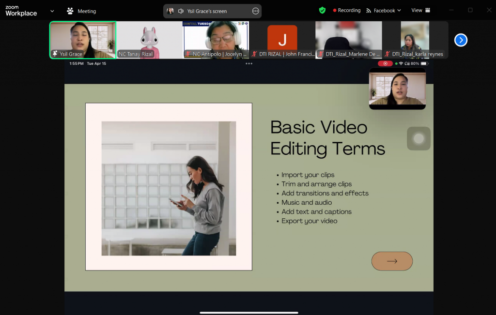496x315 pixels.
Task: Click the speaker icon on the screen-share banner
Action: click(180, 10)
